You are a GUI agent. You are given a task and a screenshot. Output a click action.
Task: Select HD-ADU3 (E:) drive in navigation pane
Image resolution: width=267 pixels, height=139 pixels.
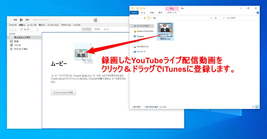[141, 47]
